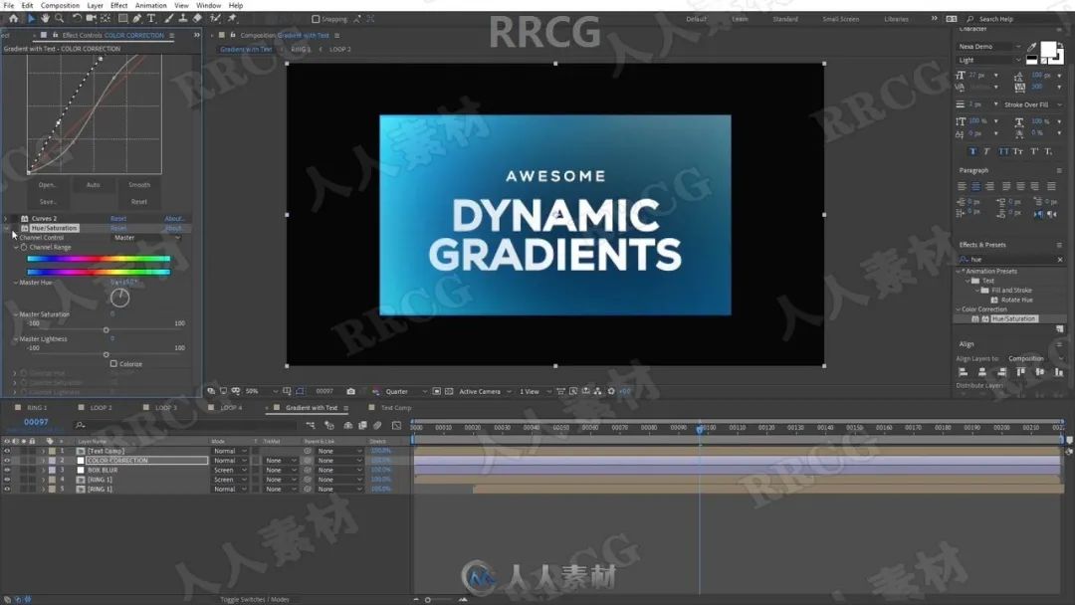The width and height of the screenshot is (1075, 605).
Task: Toggle the Snapping checkbox
Action: [x=317, y=19]
